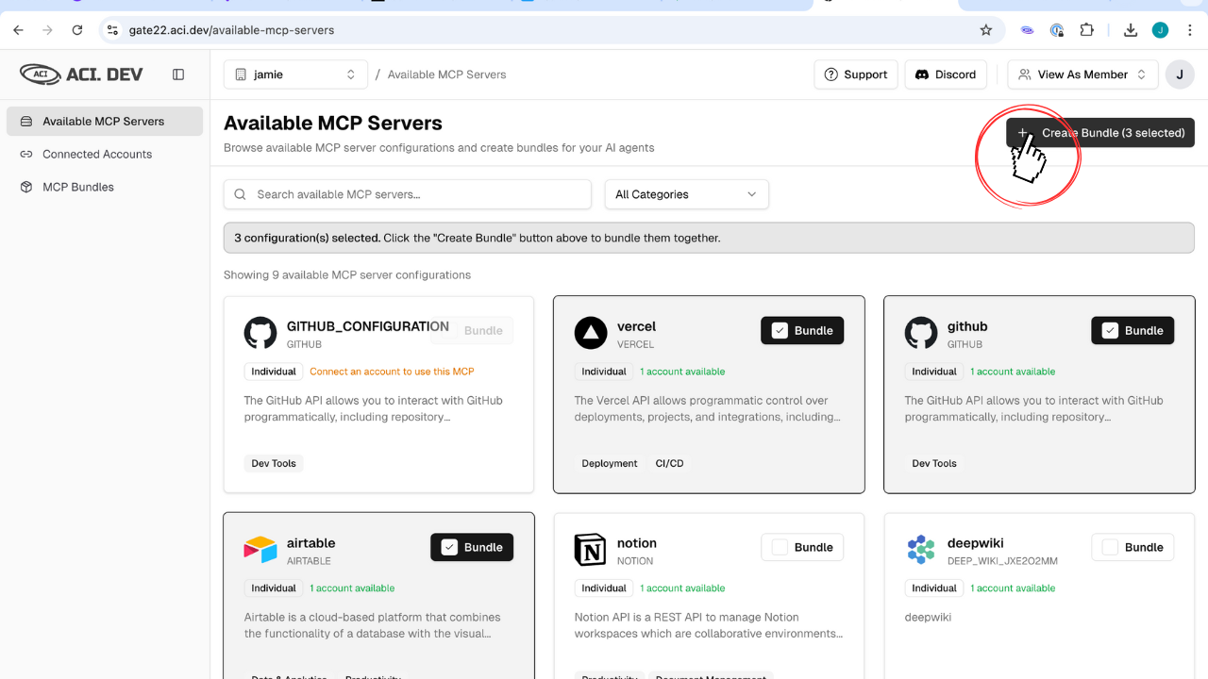Screen dimensions: 1208x679
Task: Click '1 account available' on vercel card
Action: 682,372
